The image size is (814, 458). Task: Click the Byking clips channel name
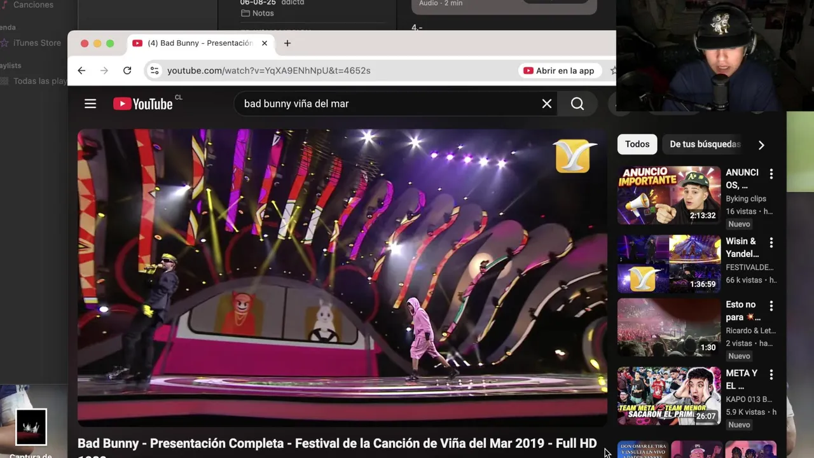(746, 198)
